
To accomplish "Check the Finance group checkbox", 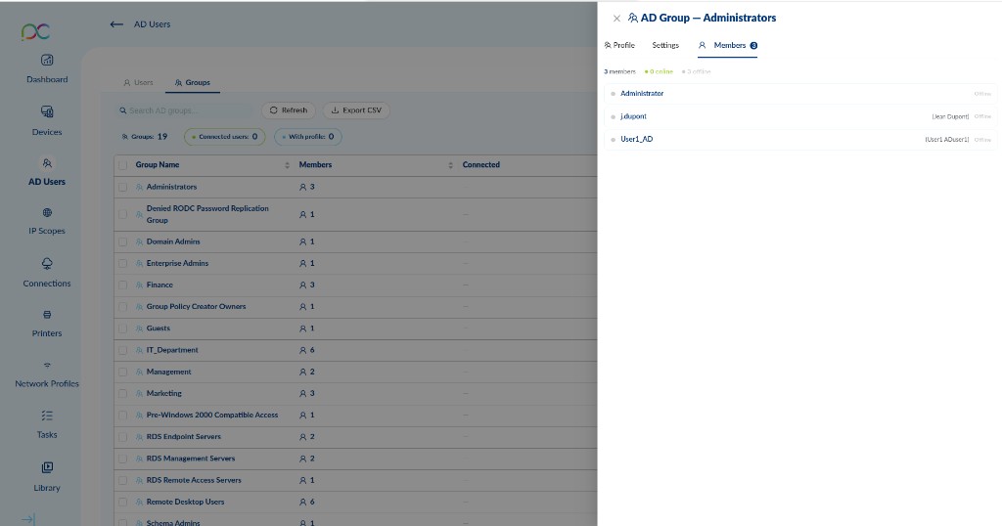I will 122,285.
